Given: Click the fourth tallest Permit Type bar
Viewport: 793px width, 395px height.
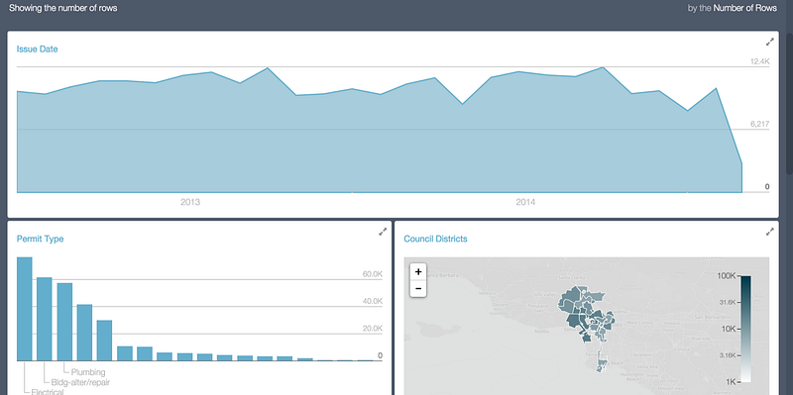Looking at the screenshot, I should coord(84,333).
